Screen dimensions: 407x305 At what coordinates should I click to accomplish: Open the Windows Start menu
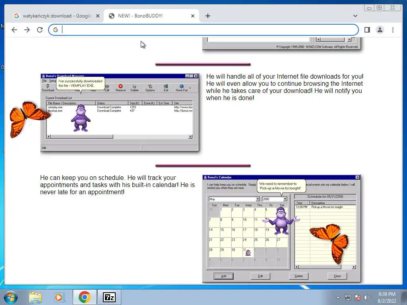(11, 297)
